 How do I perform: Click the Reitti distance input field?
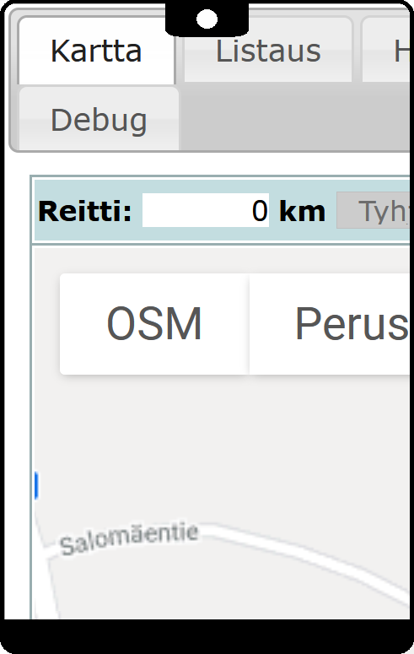pos(206,210)
